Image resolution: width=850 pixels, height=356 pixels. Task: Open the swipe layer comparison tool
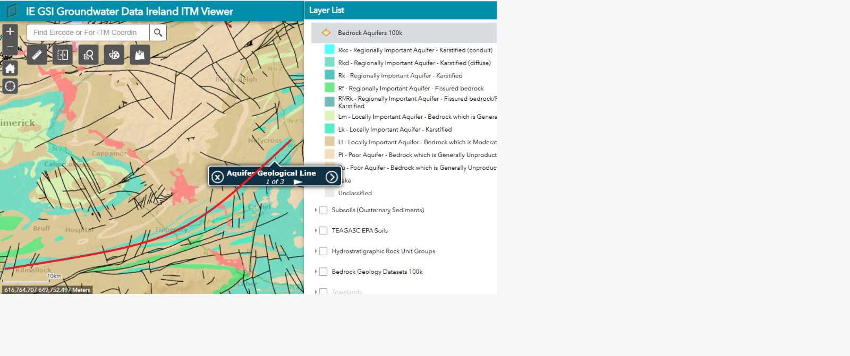[x=63, y=55]
